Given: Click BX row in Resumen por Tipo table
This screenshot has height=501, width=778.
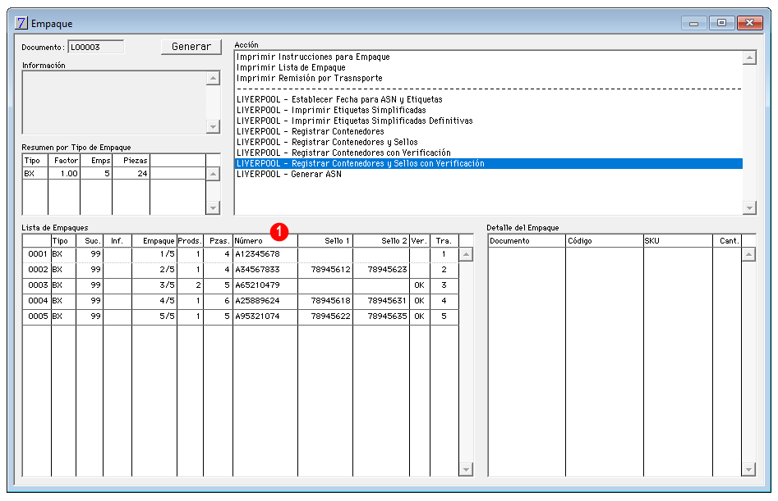Looking at the screenshot, I should [x=114, y=173].
